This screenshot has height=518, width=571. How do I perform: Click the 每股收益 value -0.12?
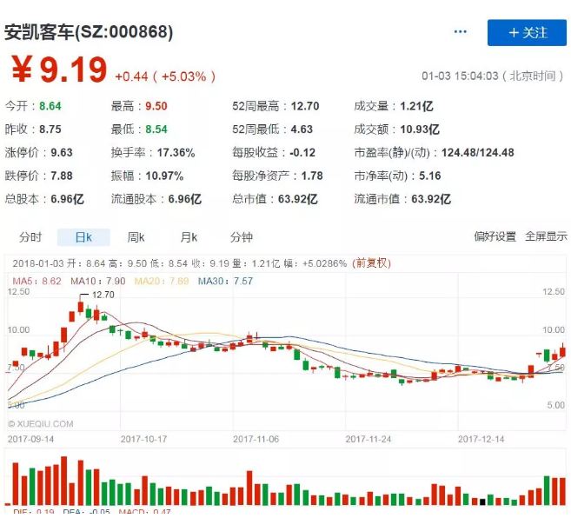point(302,152)
